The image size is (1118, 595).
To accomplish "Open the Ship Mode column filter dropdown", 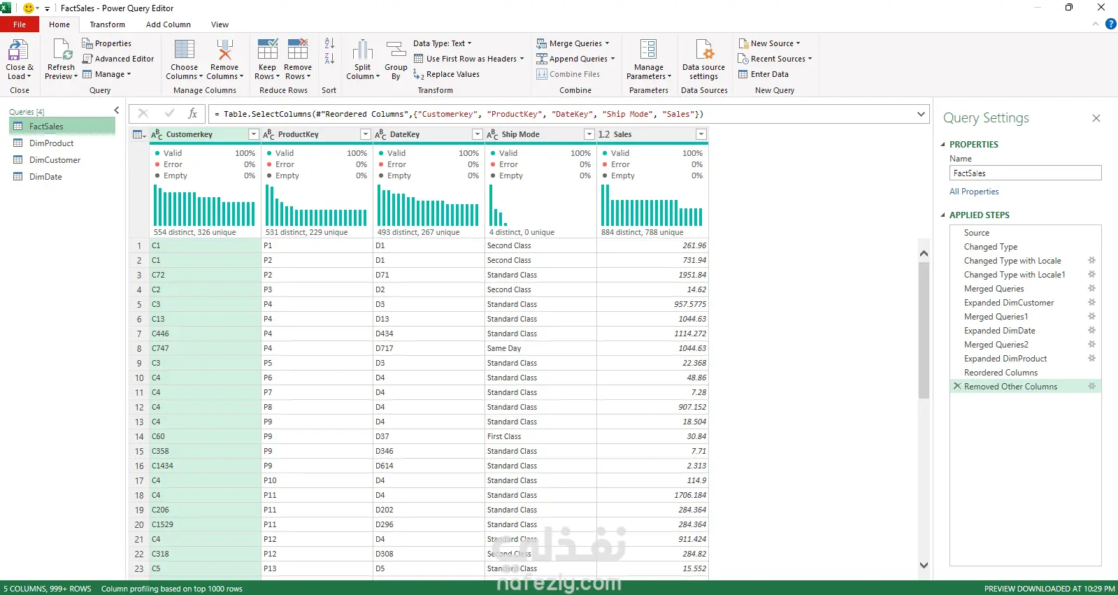I will coord(589,134).
